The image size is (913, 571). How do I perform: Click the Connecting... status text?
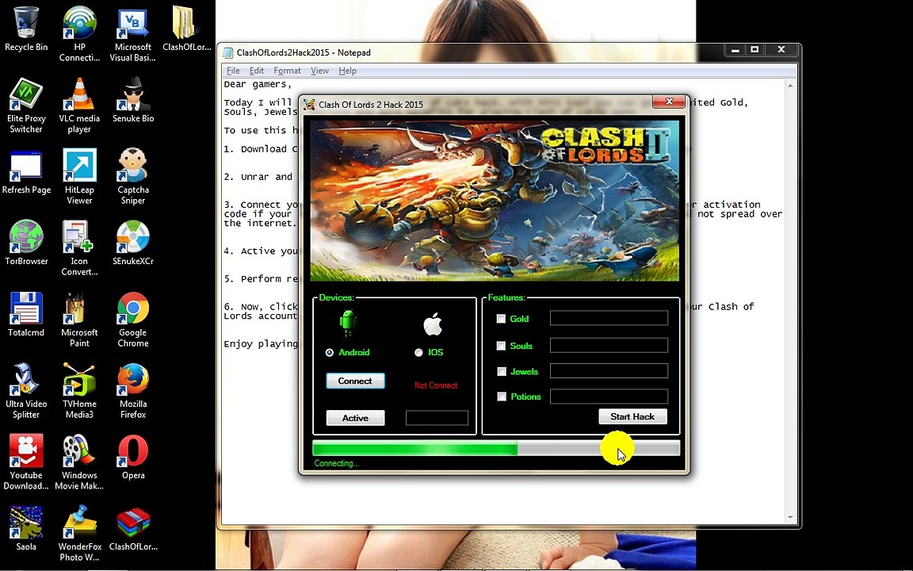(337, 463)
